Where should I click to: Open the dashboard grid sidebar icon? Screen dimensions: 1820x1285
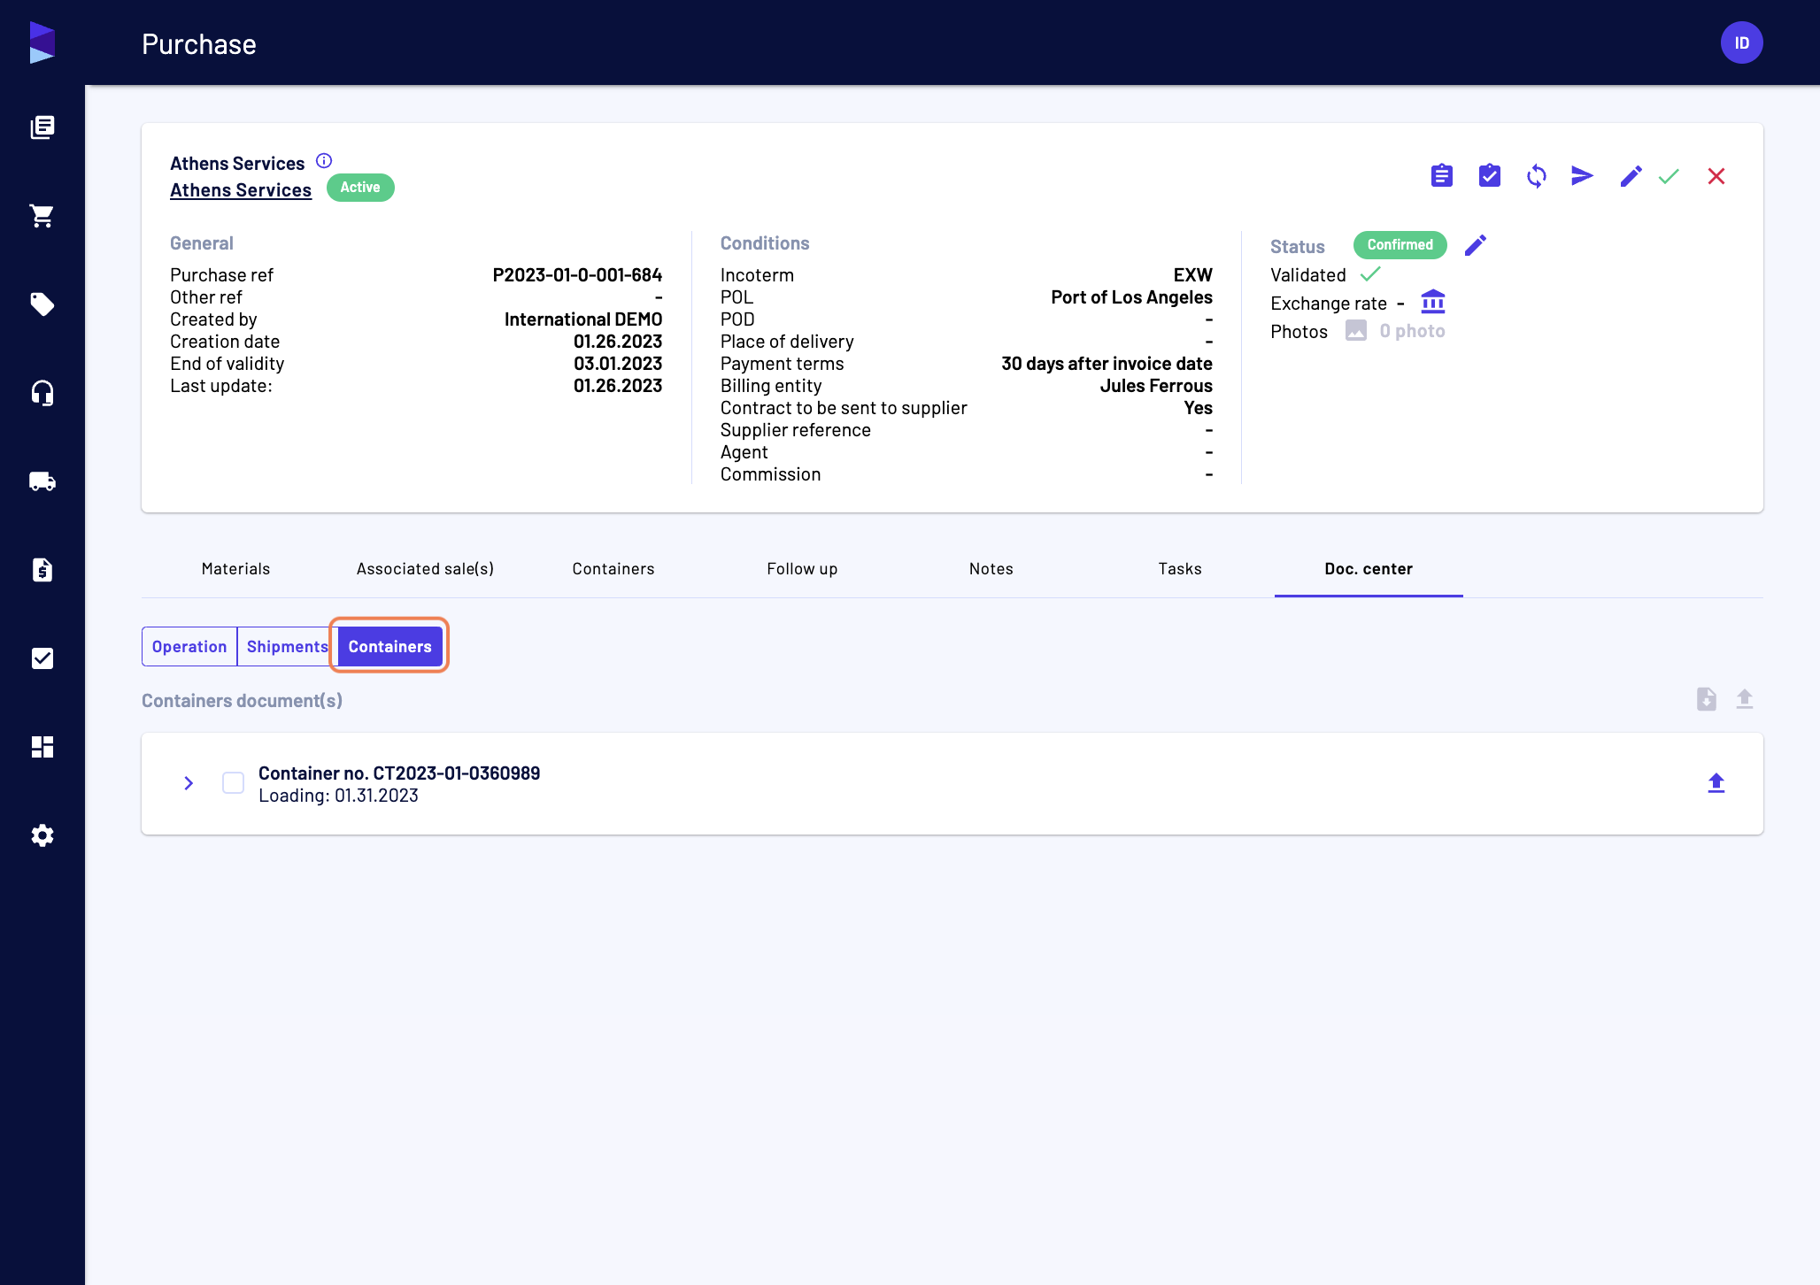[x=42, y=747]
